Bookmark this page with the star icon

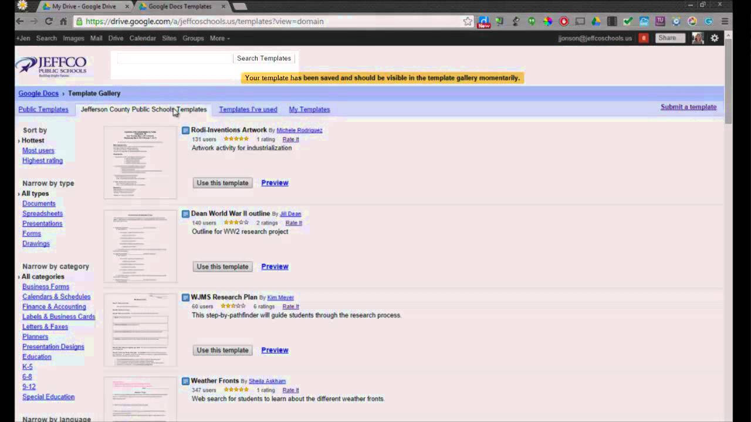click(x=468, y=21)
